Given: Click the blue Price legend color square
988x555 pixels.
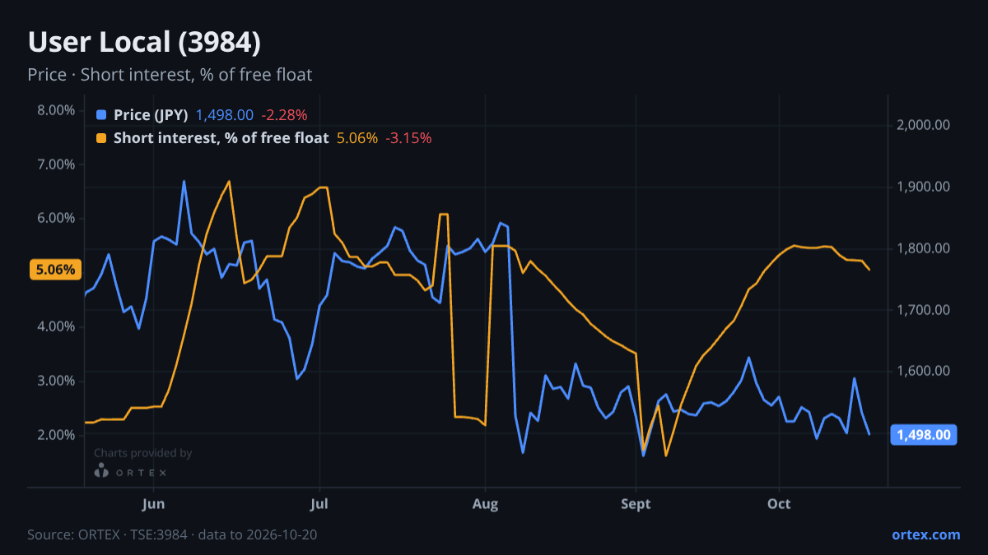Looking at the screenshot, I should 101,115.
